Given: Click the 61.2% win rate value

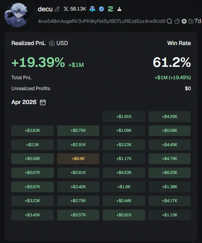Looking at the screenshot, I should (x=172, y=62).
